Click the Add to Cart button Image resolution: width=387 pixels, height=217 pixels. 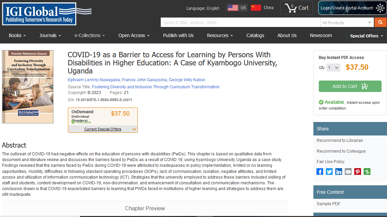coord(350,86)
